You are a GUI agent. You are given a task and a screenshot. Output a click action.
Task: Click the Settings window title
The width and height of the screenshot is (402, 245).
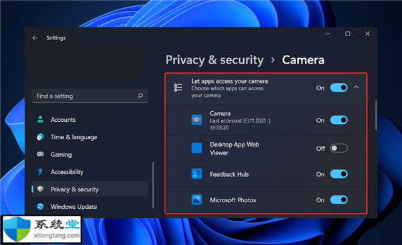click(56, 38)
